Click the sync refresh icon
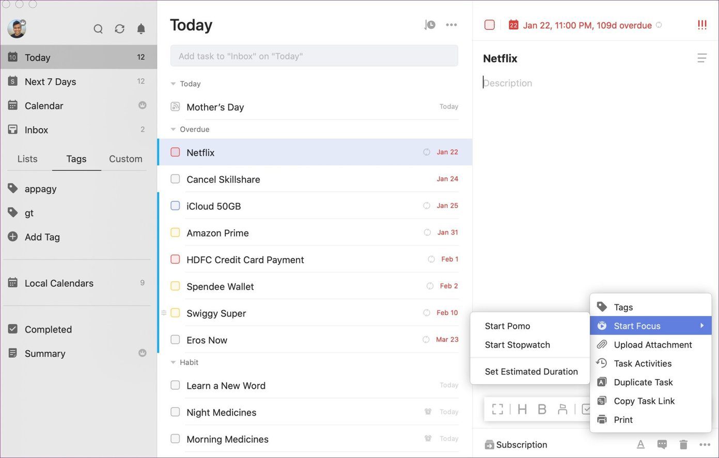Image resolution: width=719 pixels, height=458 pixels. pos(120,29)
